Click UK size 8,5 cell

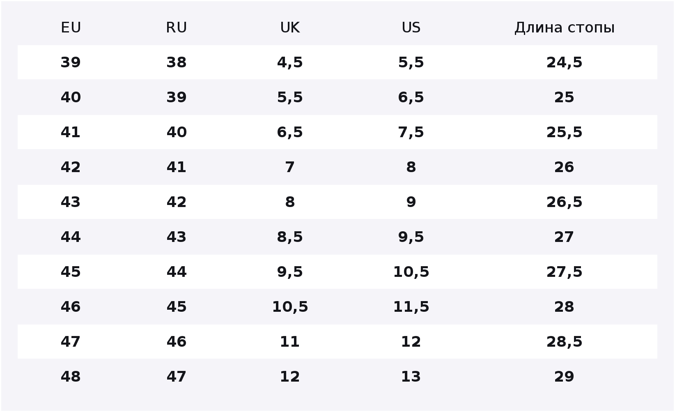(x=290, y=237)
